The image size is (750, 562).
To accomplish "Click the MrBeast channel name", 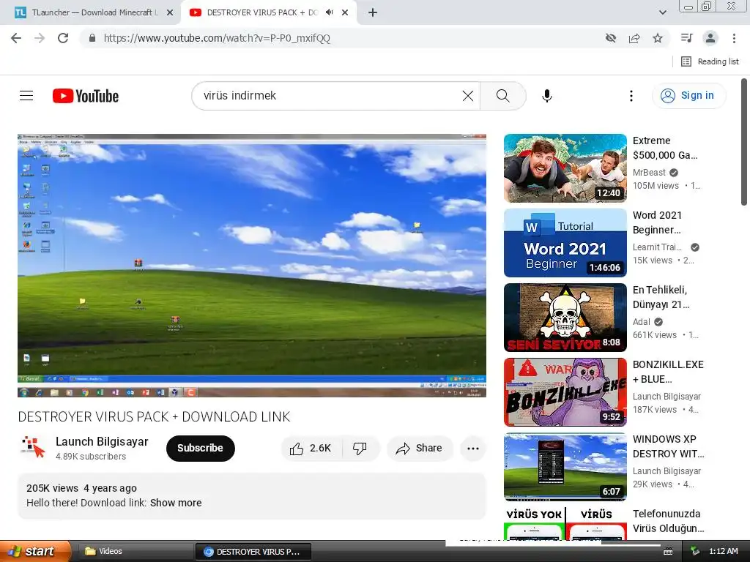I will click(x=649, y=173).
